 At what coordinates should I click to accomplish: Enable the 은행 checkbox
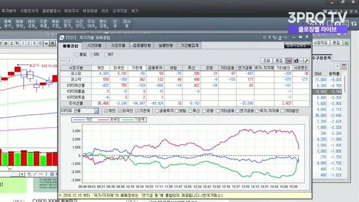[204, 111]
